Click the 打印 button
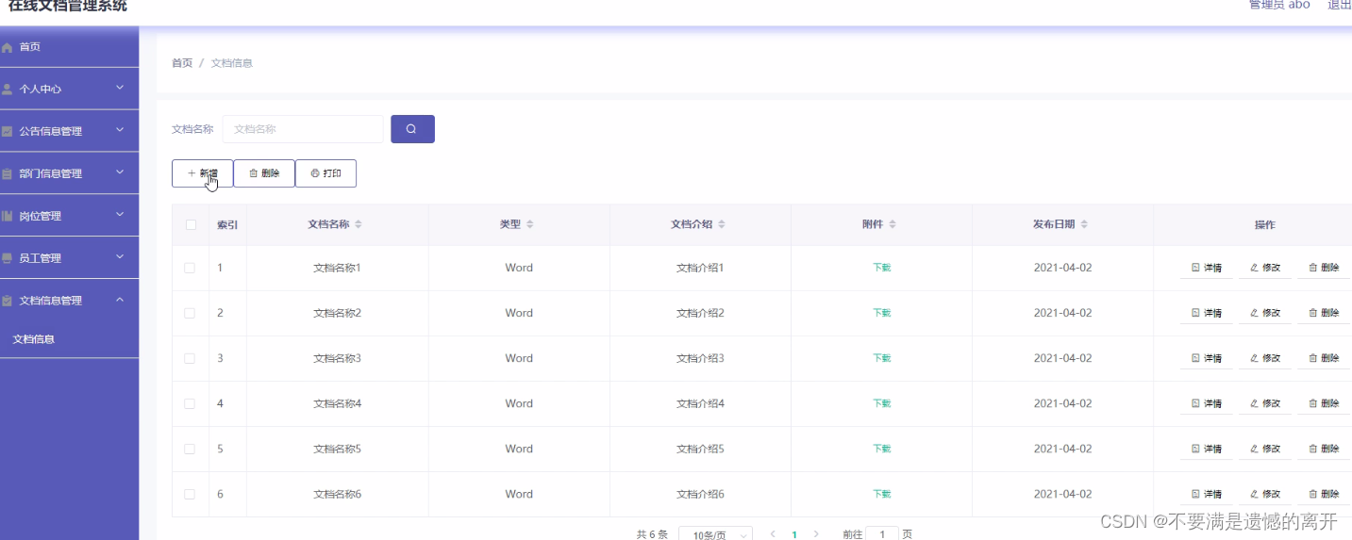 325,173
